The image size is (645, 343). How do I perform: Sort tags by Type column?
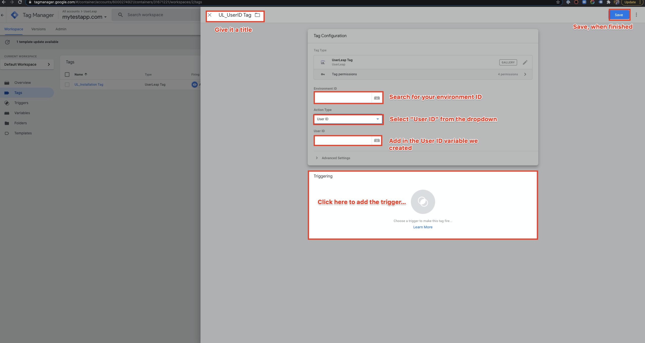148,75
